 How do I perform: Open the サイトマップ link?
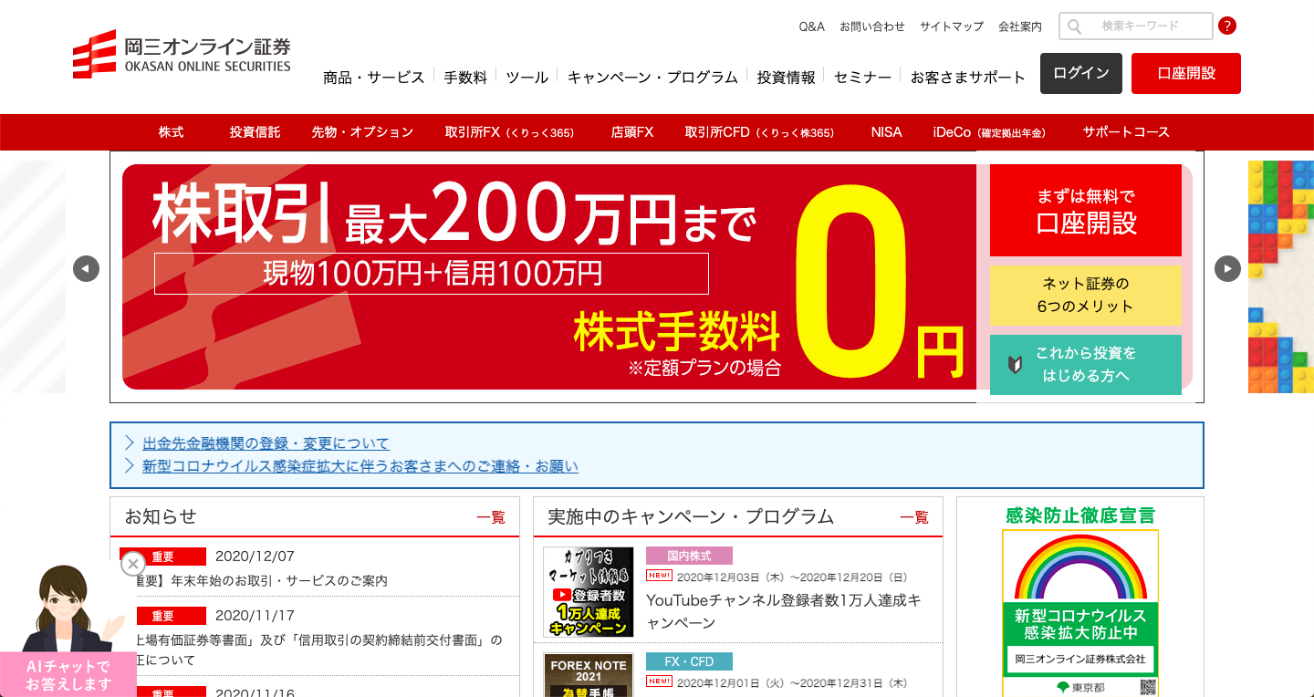[952, 26]
